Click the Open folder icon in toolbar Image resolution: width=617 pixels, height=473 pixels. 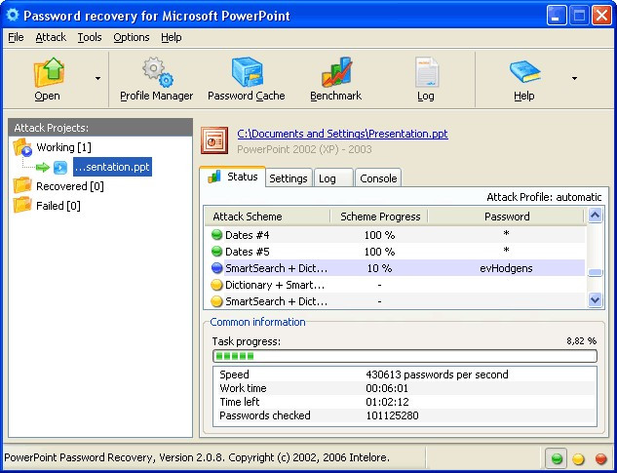click(x=49, y=72)
